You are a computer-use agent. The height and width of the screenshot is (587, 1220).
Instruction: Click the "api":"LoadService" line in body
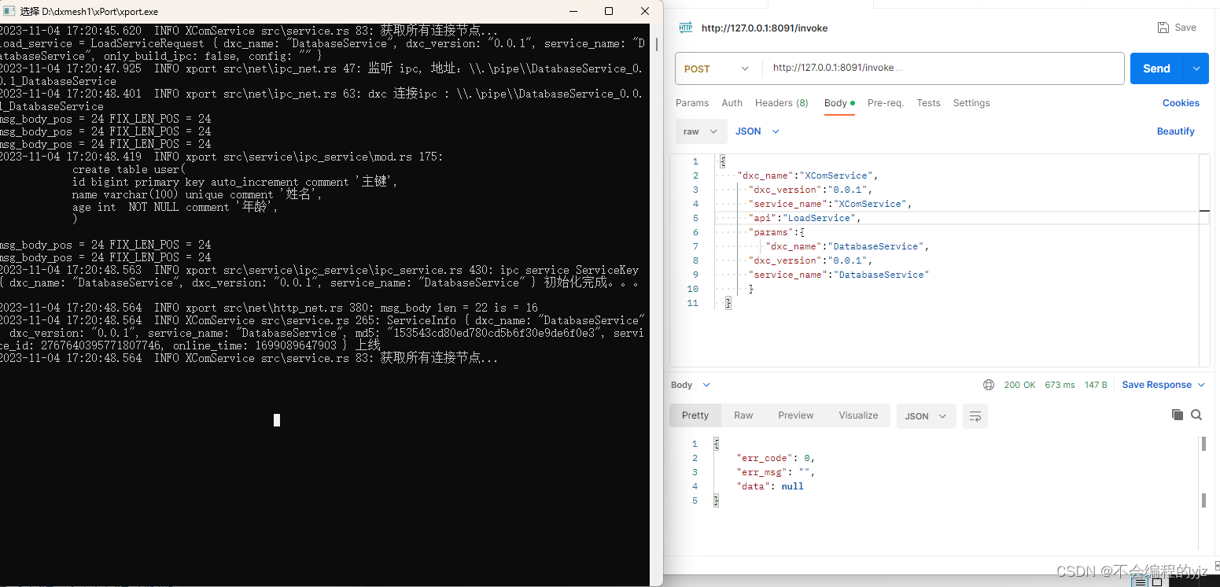pos(805,218)
